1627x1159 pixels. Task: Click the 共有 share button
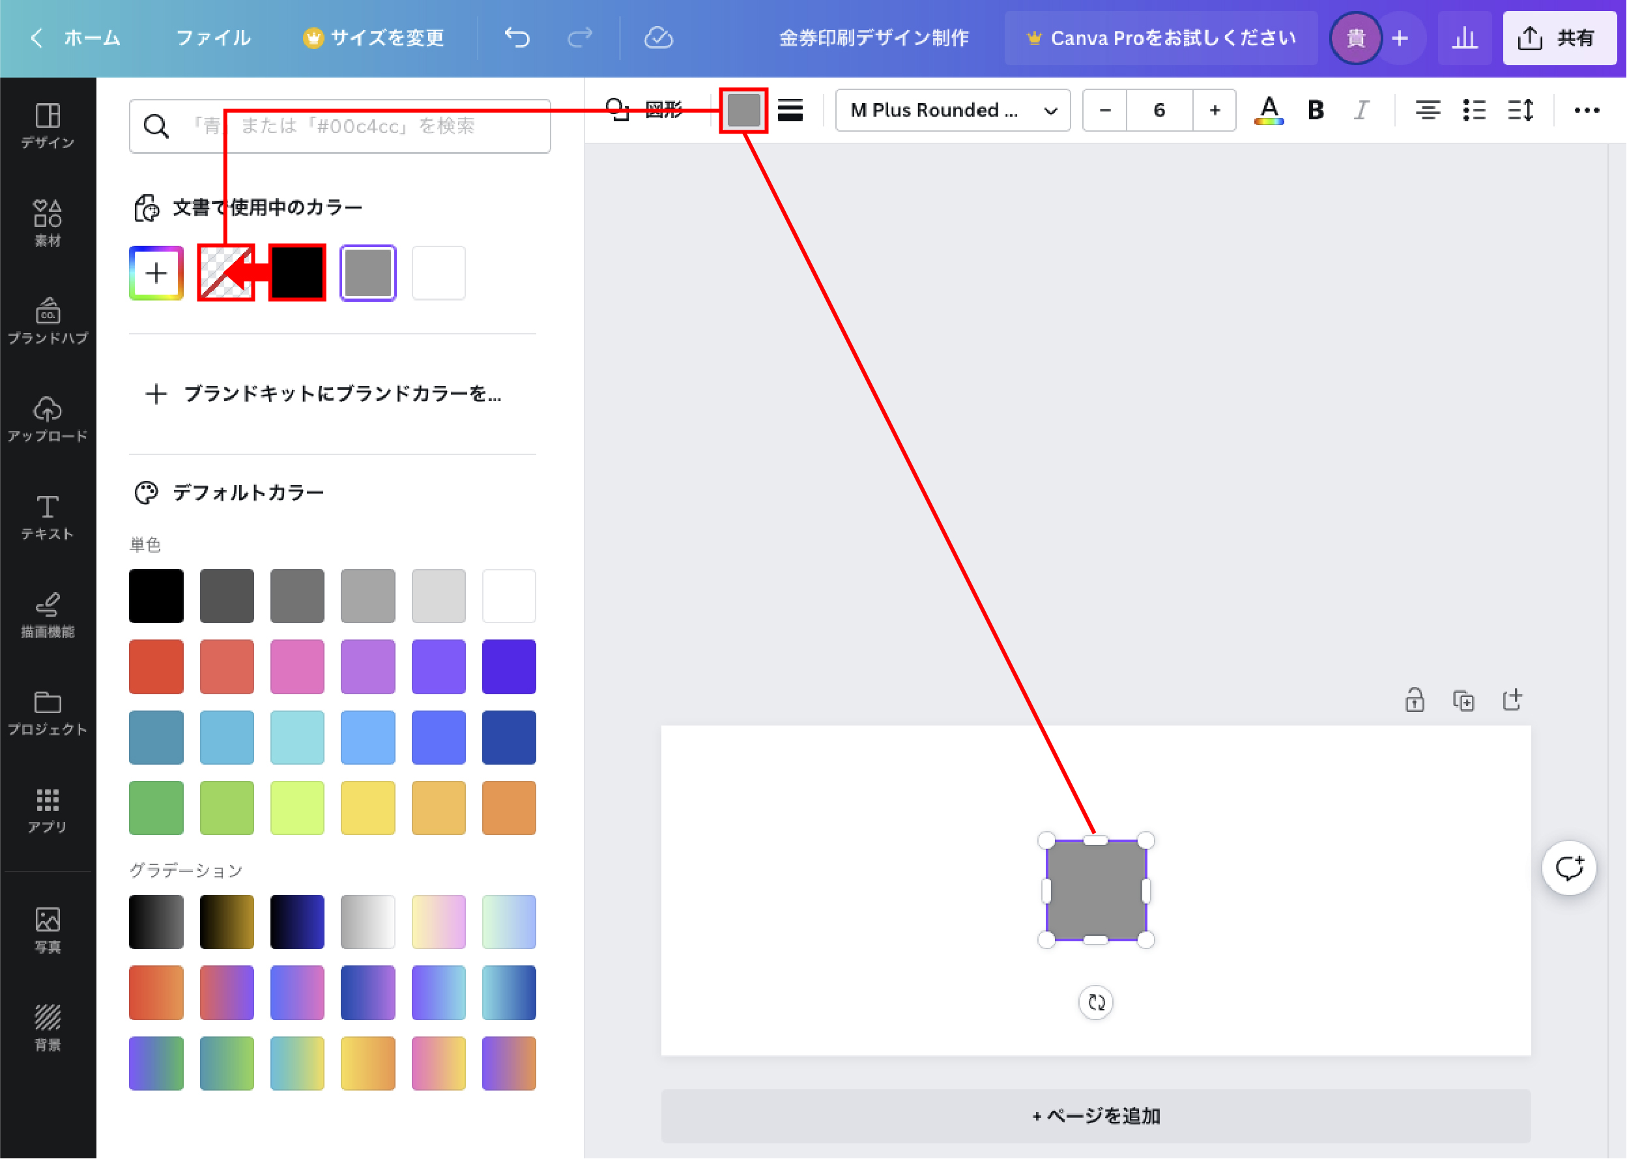click(1559, 38)
